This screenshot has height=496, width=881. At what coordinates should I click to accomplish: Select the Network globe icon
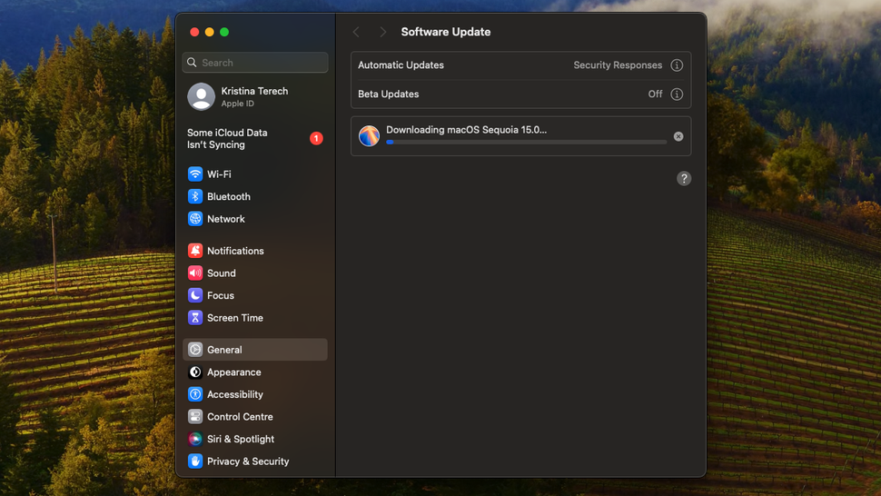click(195, 219)
